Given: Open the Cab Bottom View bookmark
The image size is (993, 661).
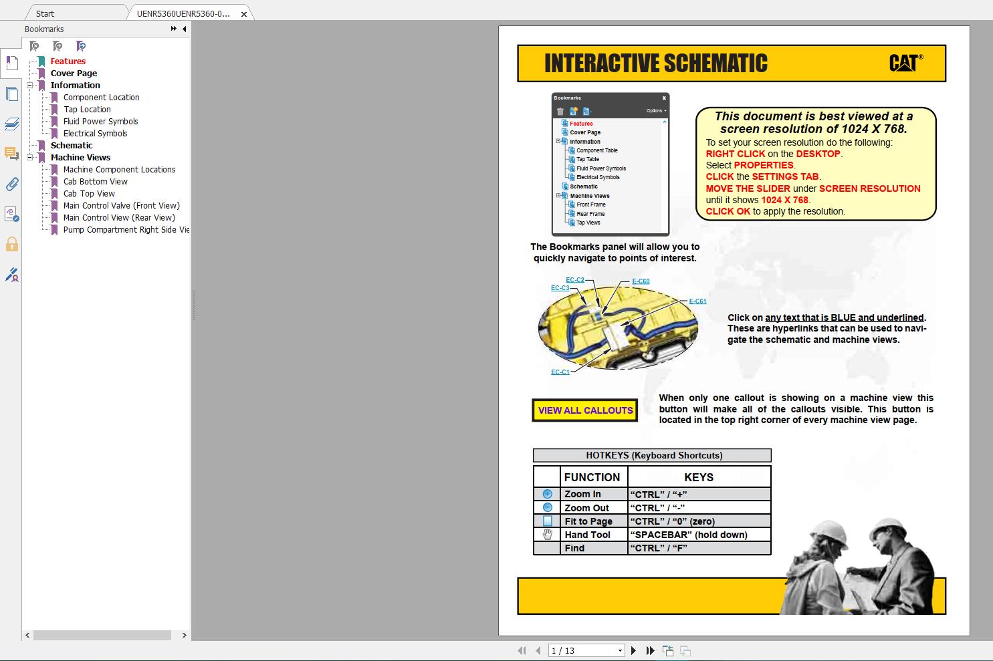Looking at the screenshot, I should coord(95,181).
